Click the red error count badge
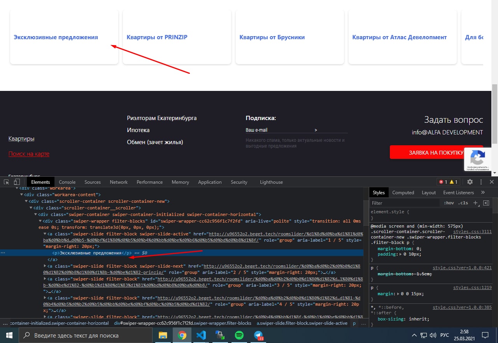The image size is (498, 343). pos(443,182)
